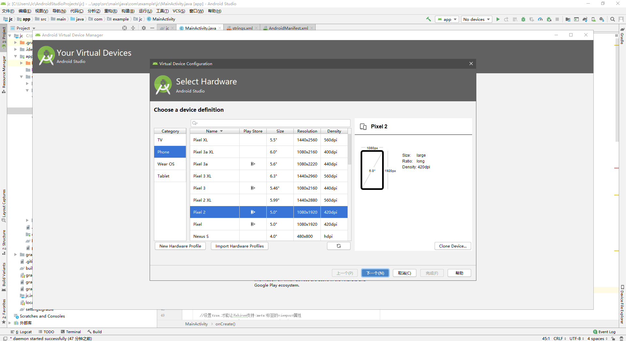Click the Make Project hammer icon
The image size is (626, 341).
(x=428, y=19)
